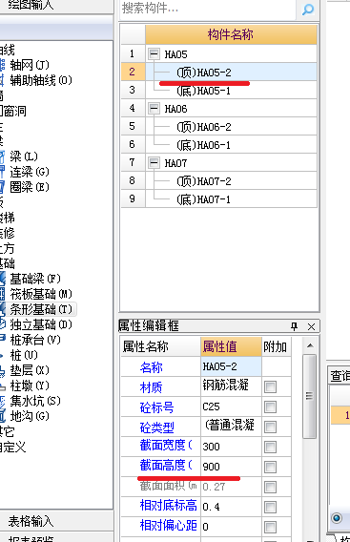Click the search magnifier icon

click(x=307, y=10)
